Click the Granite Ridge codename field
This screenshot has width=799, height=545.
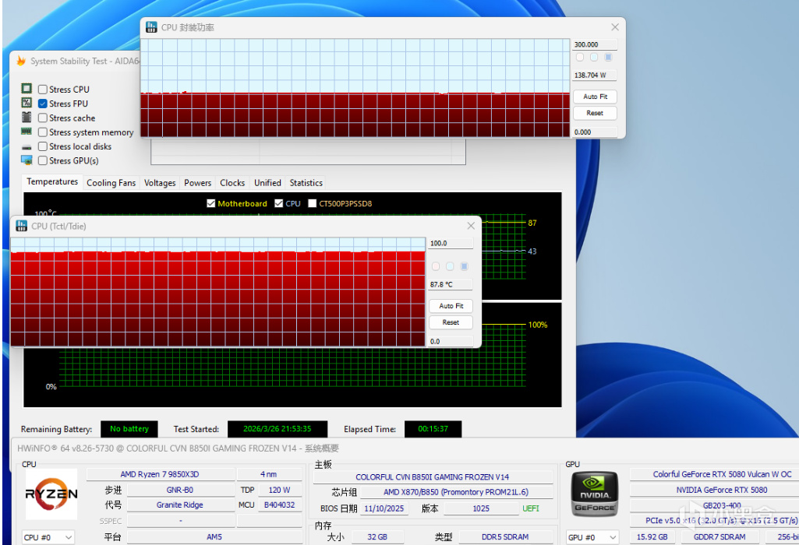(x=180, y=505)
